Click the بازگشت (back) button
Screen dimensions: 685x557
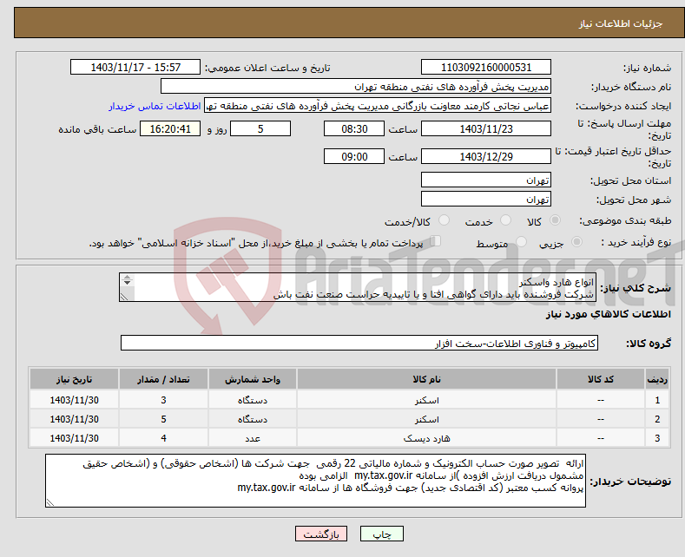[x=321, y=534]
